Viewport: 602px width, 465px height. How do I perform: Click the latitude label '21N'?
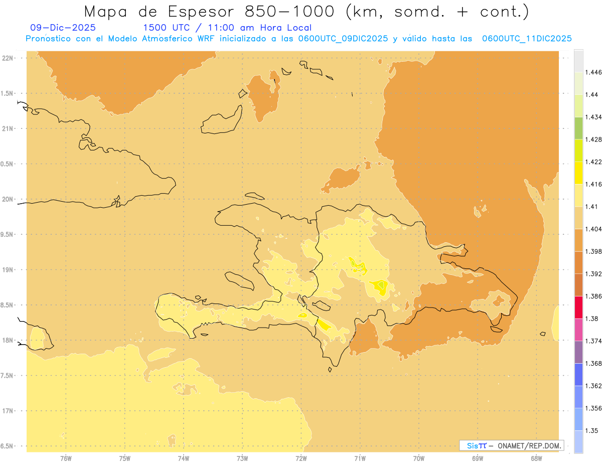(x=8, y=128)
